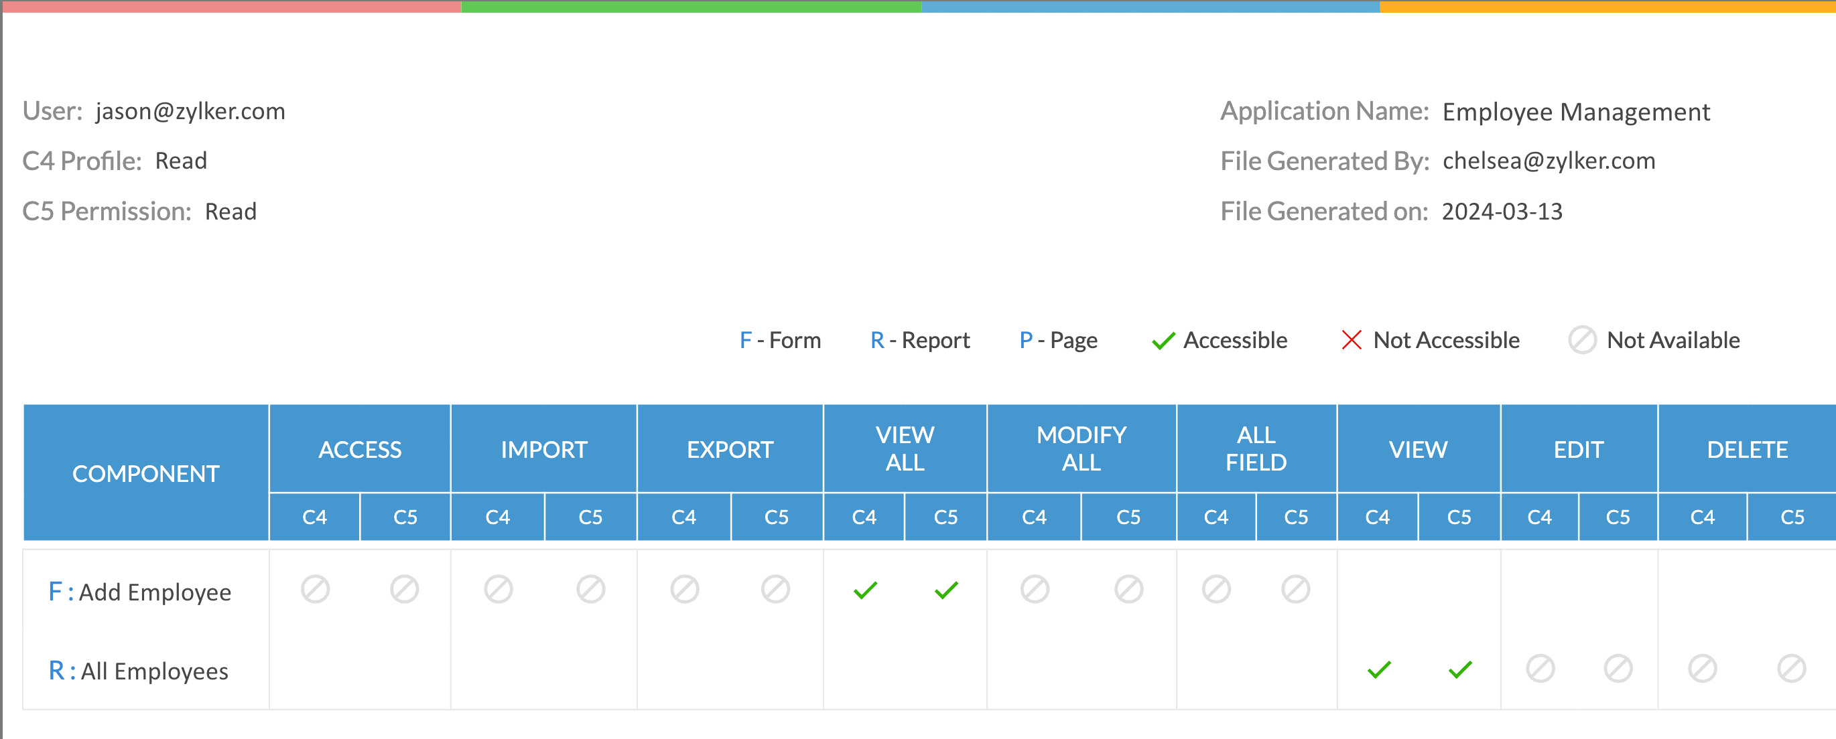Click All Employees View C5 checkmark

coord(1459,669)
